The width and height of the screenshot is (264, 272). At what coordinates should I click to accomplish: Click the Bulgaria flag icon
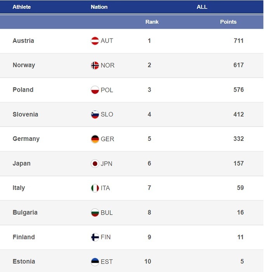pyautogui.click(x=95, y=213)
